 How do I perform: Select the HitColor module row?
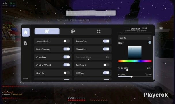93,73
